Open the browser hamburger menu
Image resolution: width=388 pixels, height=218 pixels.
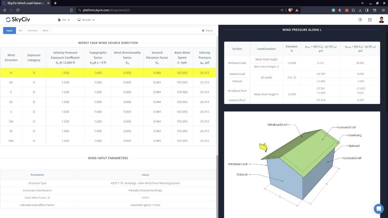pyautogui.click(x=383, y=10)
